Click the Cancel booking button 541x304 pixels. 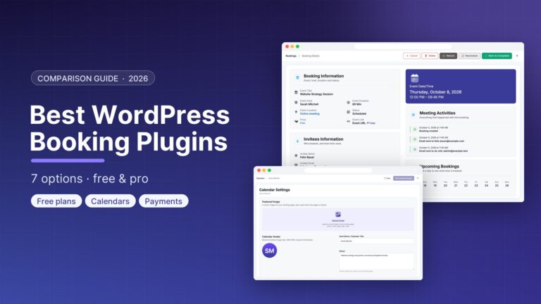pyautogui.click(x=411, y=56)
